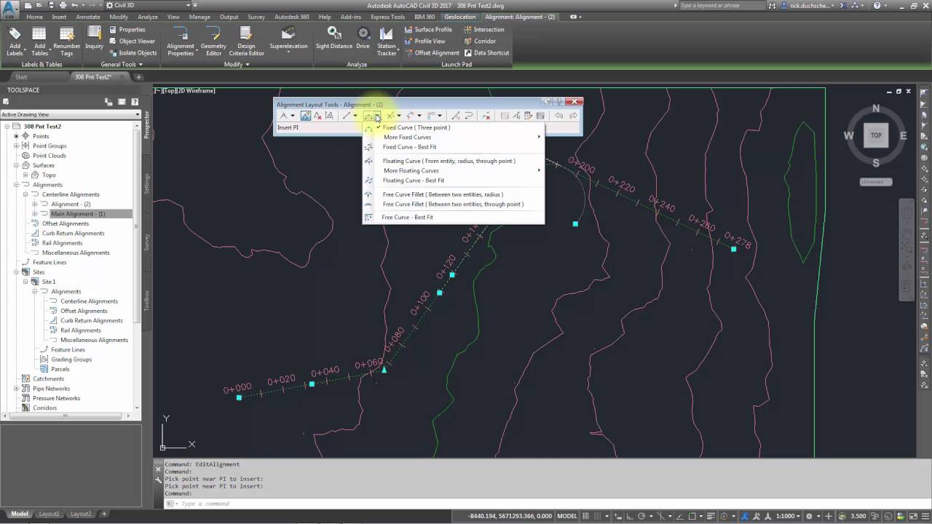Switch to the Start drawing tab
The width and height of the screenshot is (932, 524).
(x=21, y=77)
